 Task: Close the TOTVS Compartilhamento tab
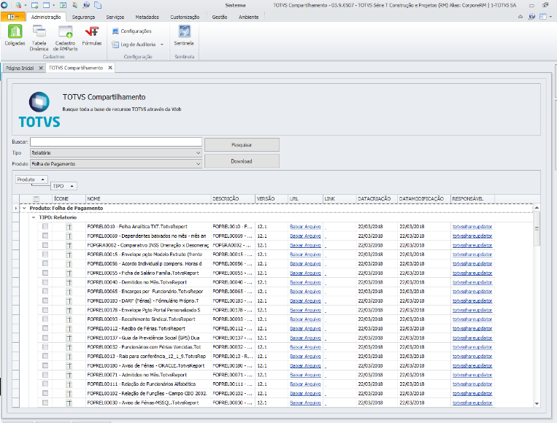(110, 67)
